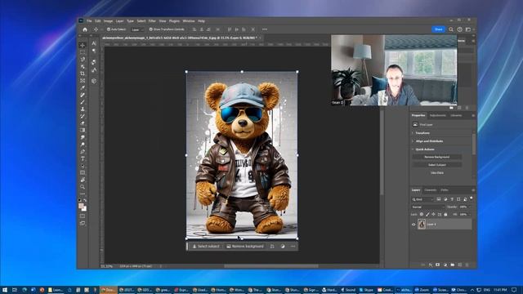Viewport: 523px width, 294px height.
Task: Click the View More link
Action: click(x=437, y=172)
